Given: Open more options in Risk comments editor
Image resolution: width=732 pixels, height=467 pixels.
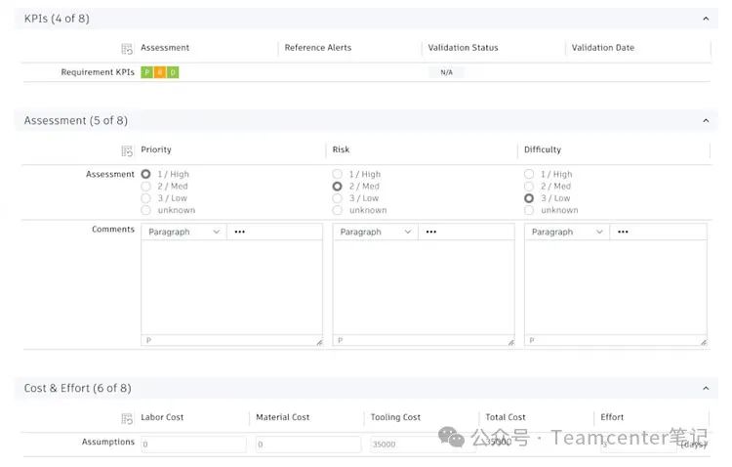Looking at the screenshot, I should [431, 233].
